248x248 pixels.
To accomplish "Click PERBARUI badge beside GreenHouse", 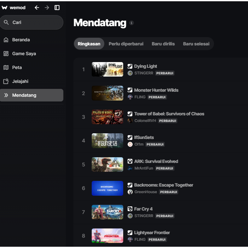I will (x=169, y=192).
